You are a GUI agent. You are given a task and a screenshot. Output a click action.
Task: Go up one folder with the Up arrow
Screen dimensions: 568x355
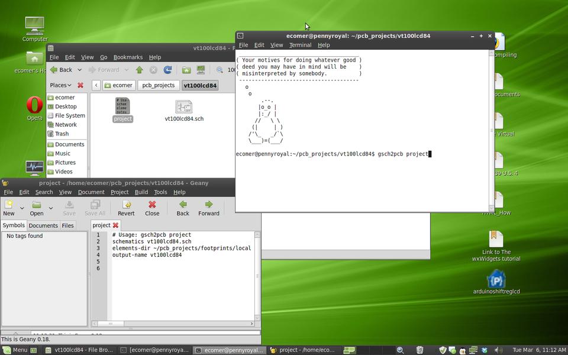coord(140,70)
